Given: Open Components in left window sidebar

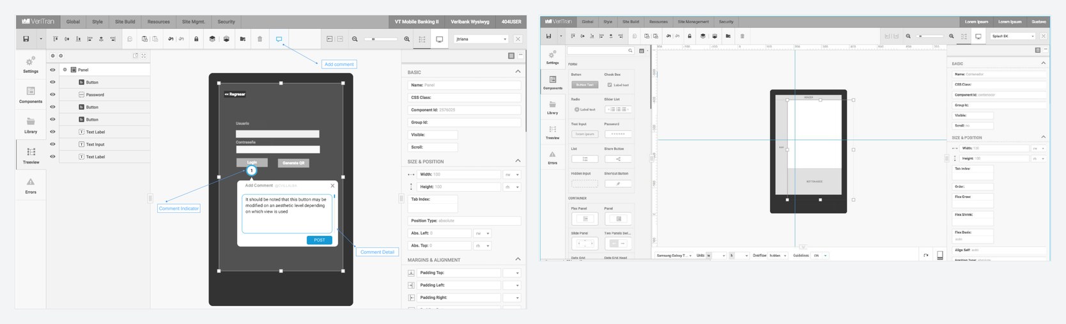Looking at the screenshot, I should 31,95.
